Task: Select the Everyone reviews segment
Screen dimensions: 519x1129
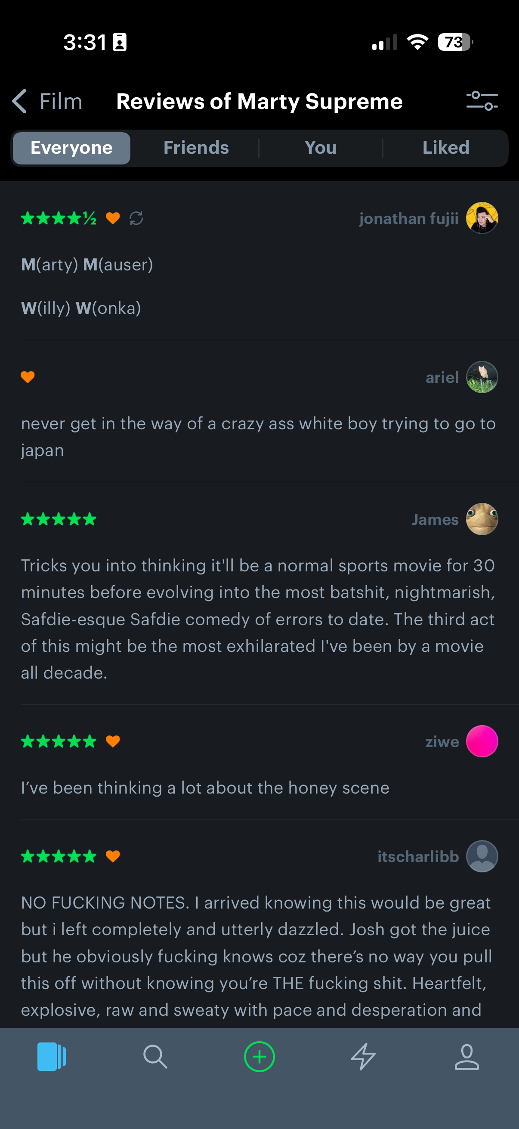Action: click(71, 148)
